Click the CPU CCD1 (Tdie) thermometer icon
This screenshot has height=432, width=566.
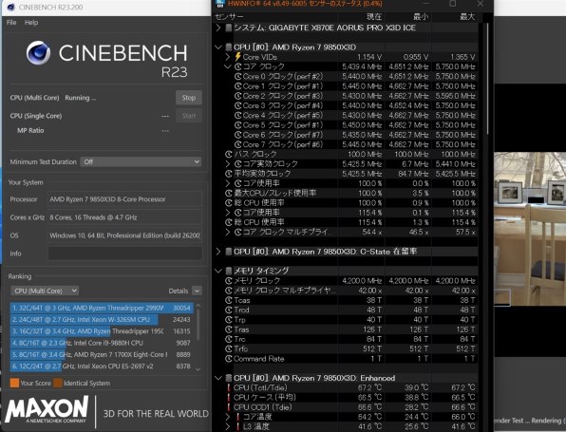[x=229, y=407]
